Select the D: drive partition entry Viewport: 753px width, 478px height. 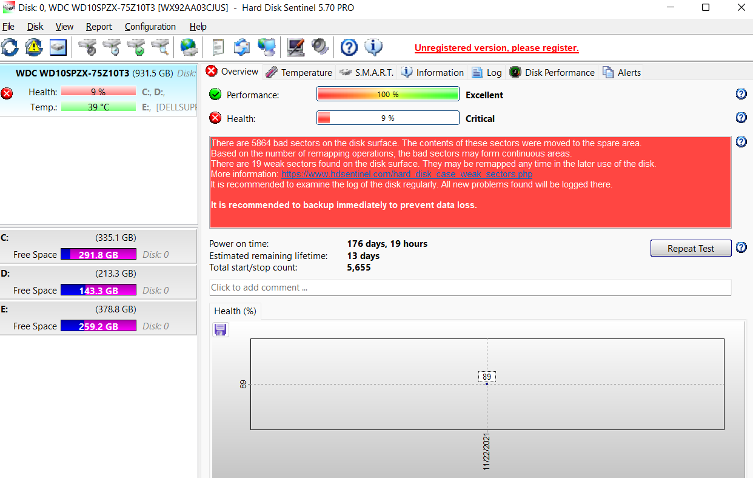point(98,281)
